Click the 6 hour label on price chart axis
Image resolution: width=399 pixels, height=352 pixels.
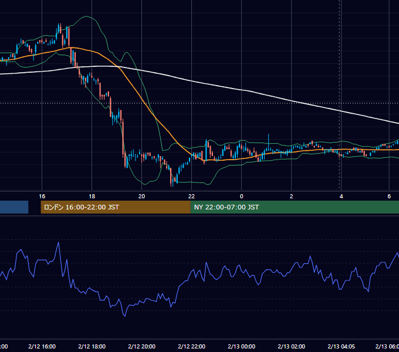click(x=389, y=197)
